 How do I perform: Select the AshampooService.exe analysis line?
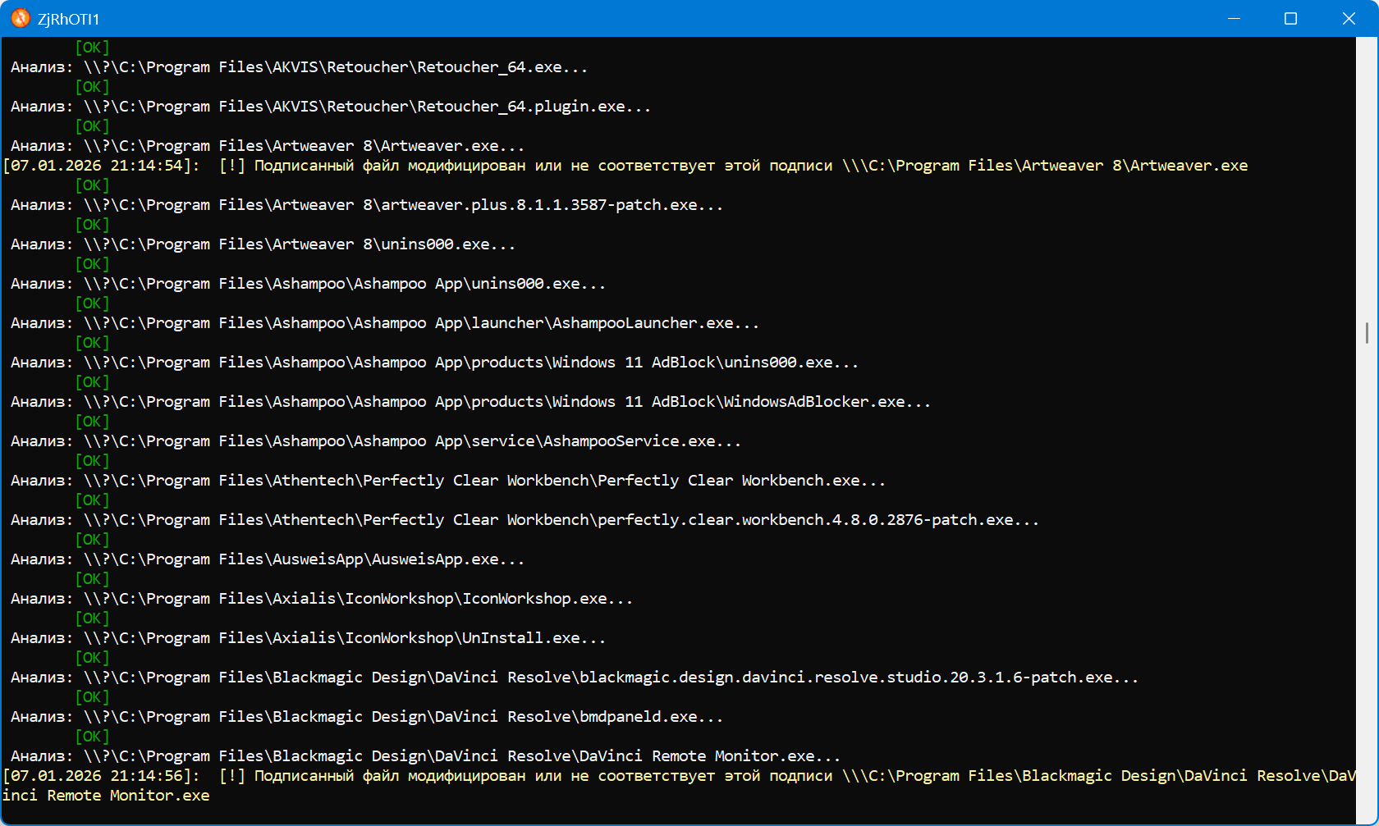375,441
